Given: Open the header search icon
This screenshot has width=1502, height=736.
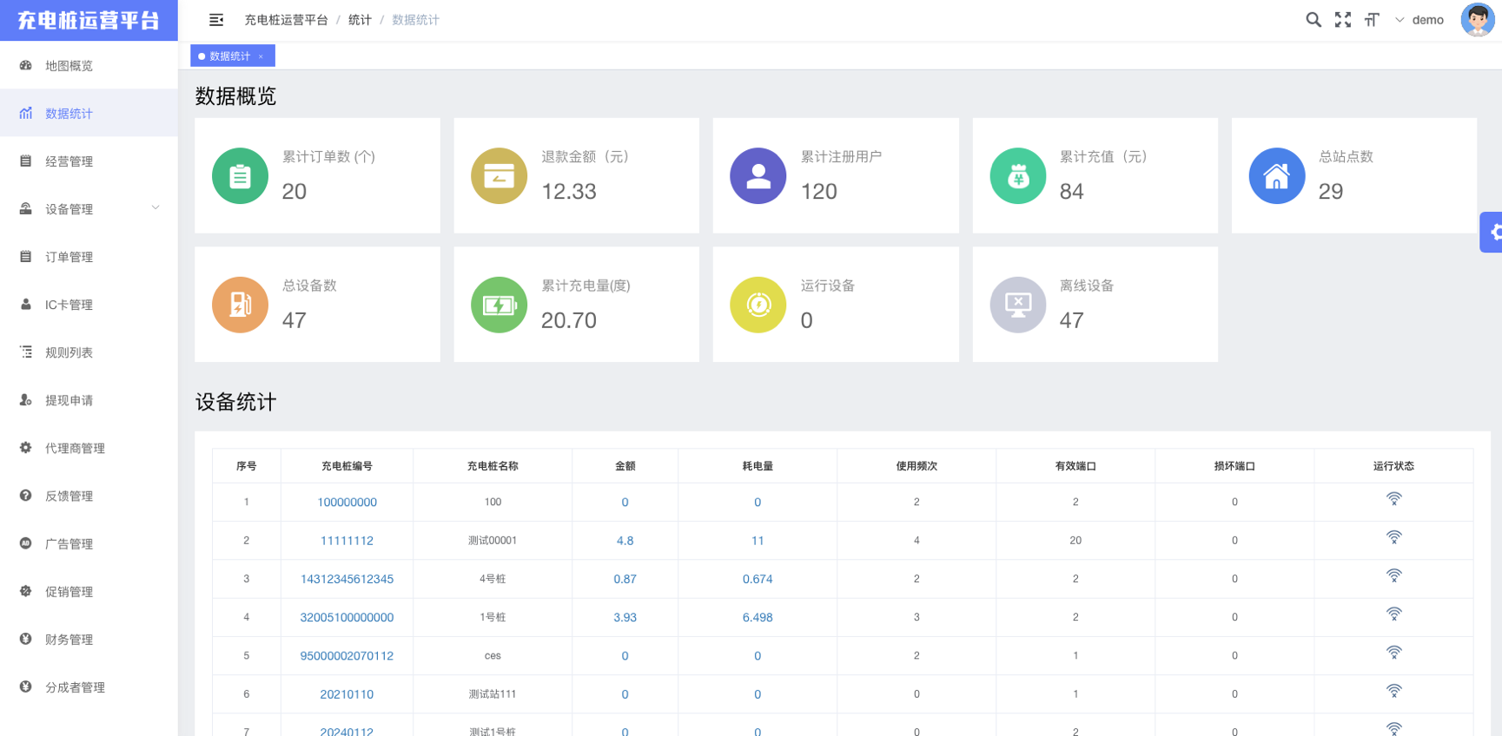Looking at the screenshot, I should click(1313, 20).
